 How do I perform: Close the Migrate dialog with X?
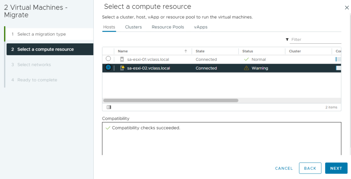tap(347, 8)
